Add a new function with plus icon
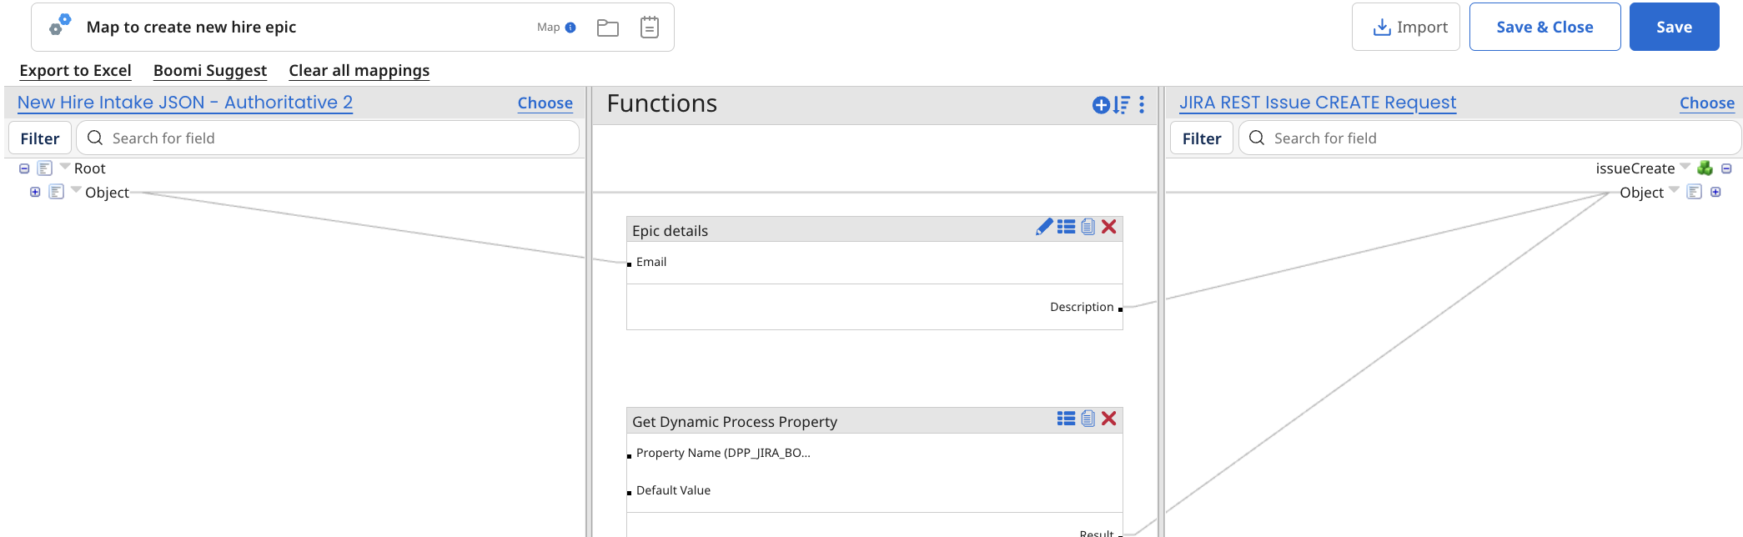Screen dimensions: 1743x537 [x=1101, y=105]
